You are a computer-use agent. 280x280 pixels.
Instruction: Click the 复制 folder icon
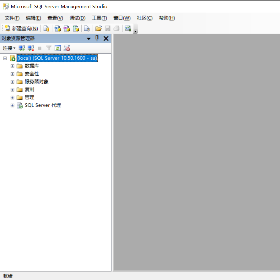point(19,90)
